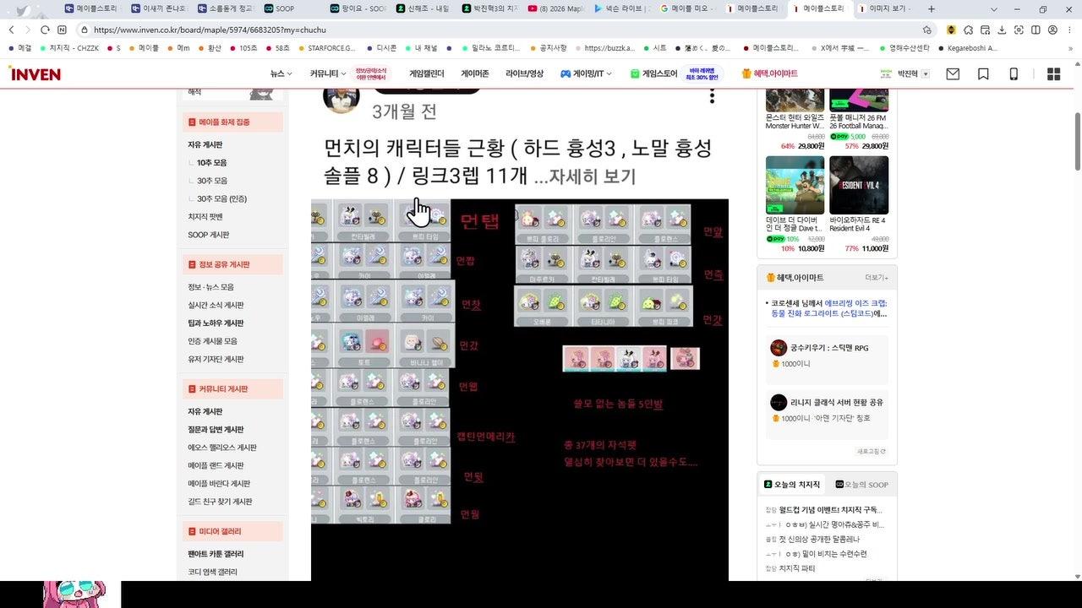Open SOOP 게시판 in sidebar

(208, 235)
